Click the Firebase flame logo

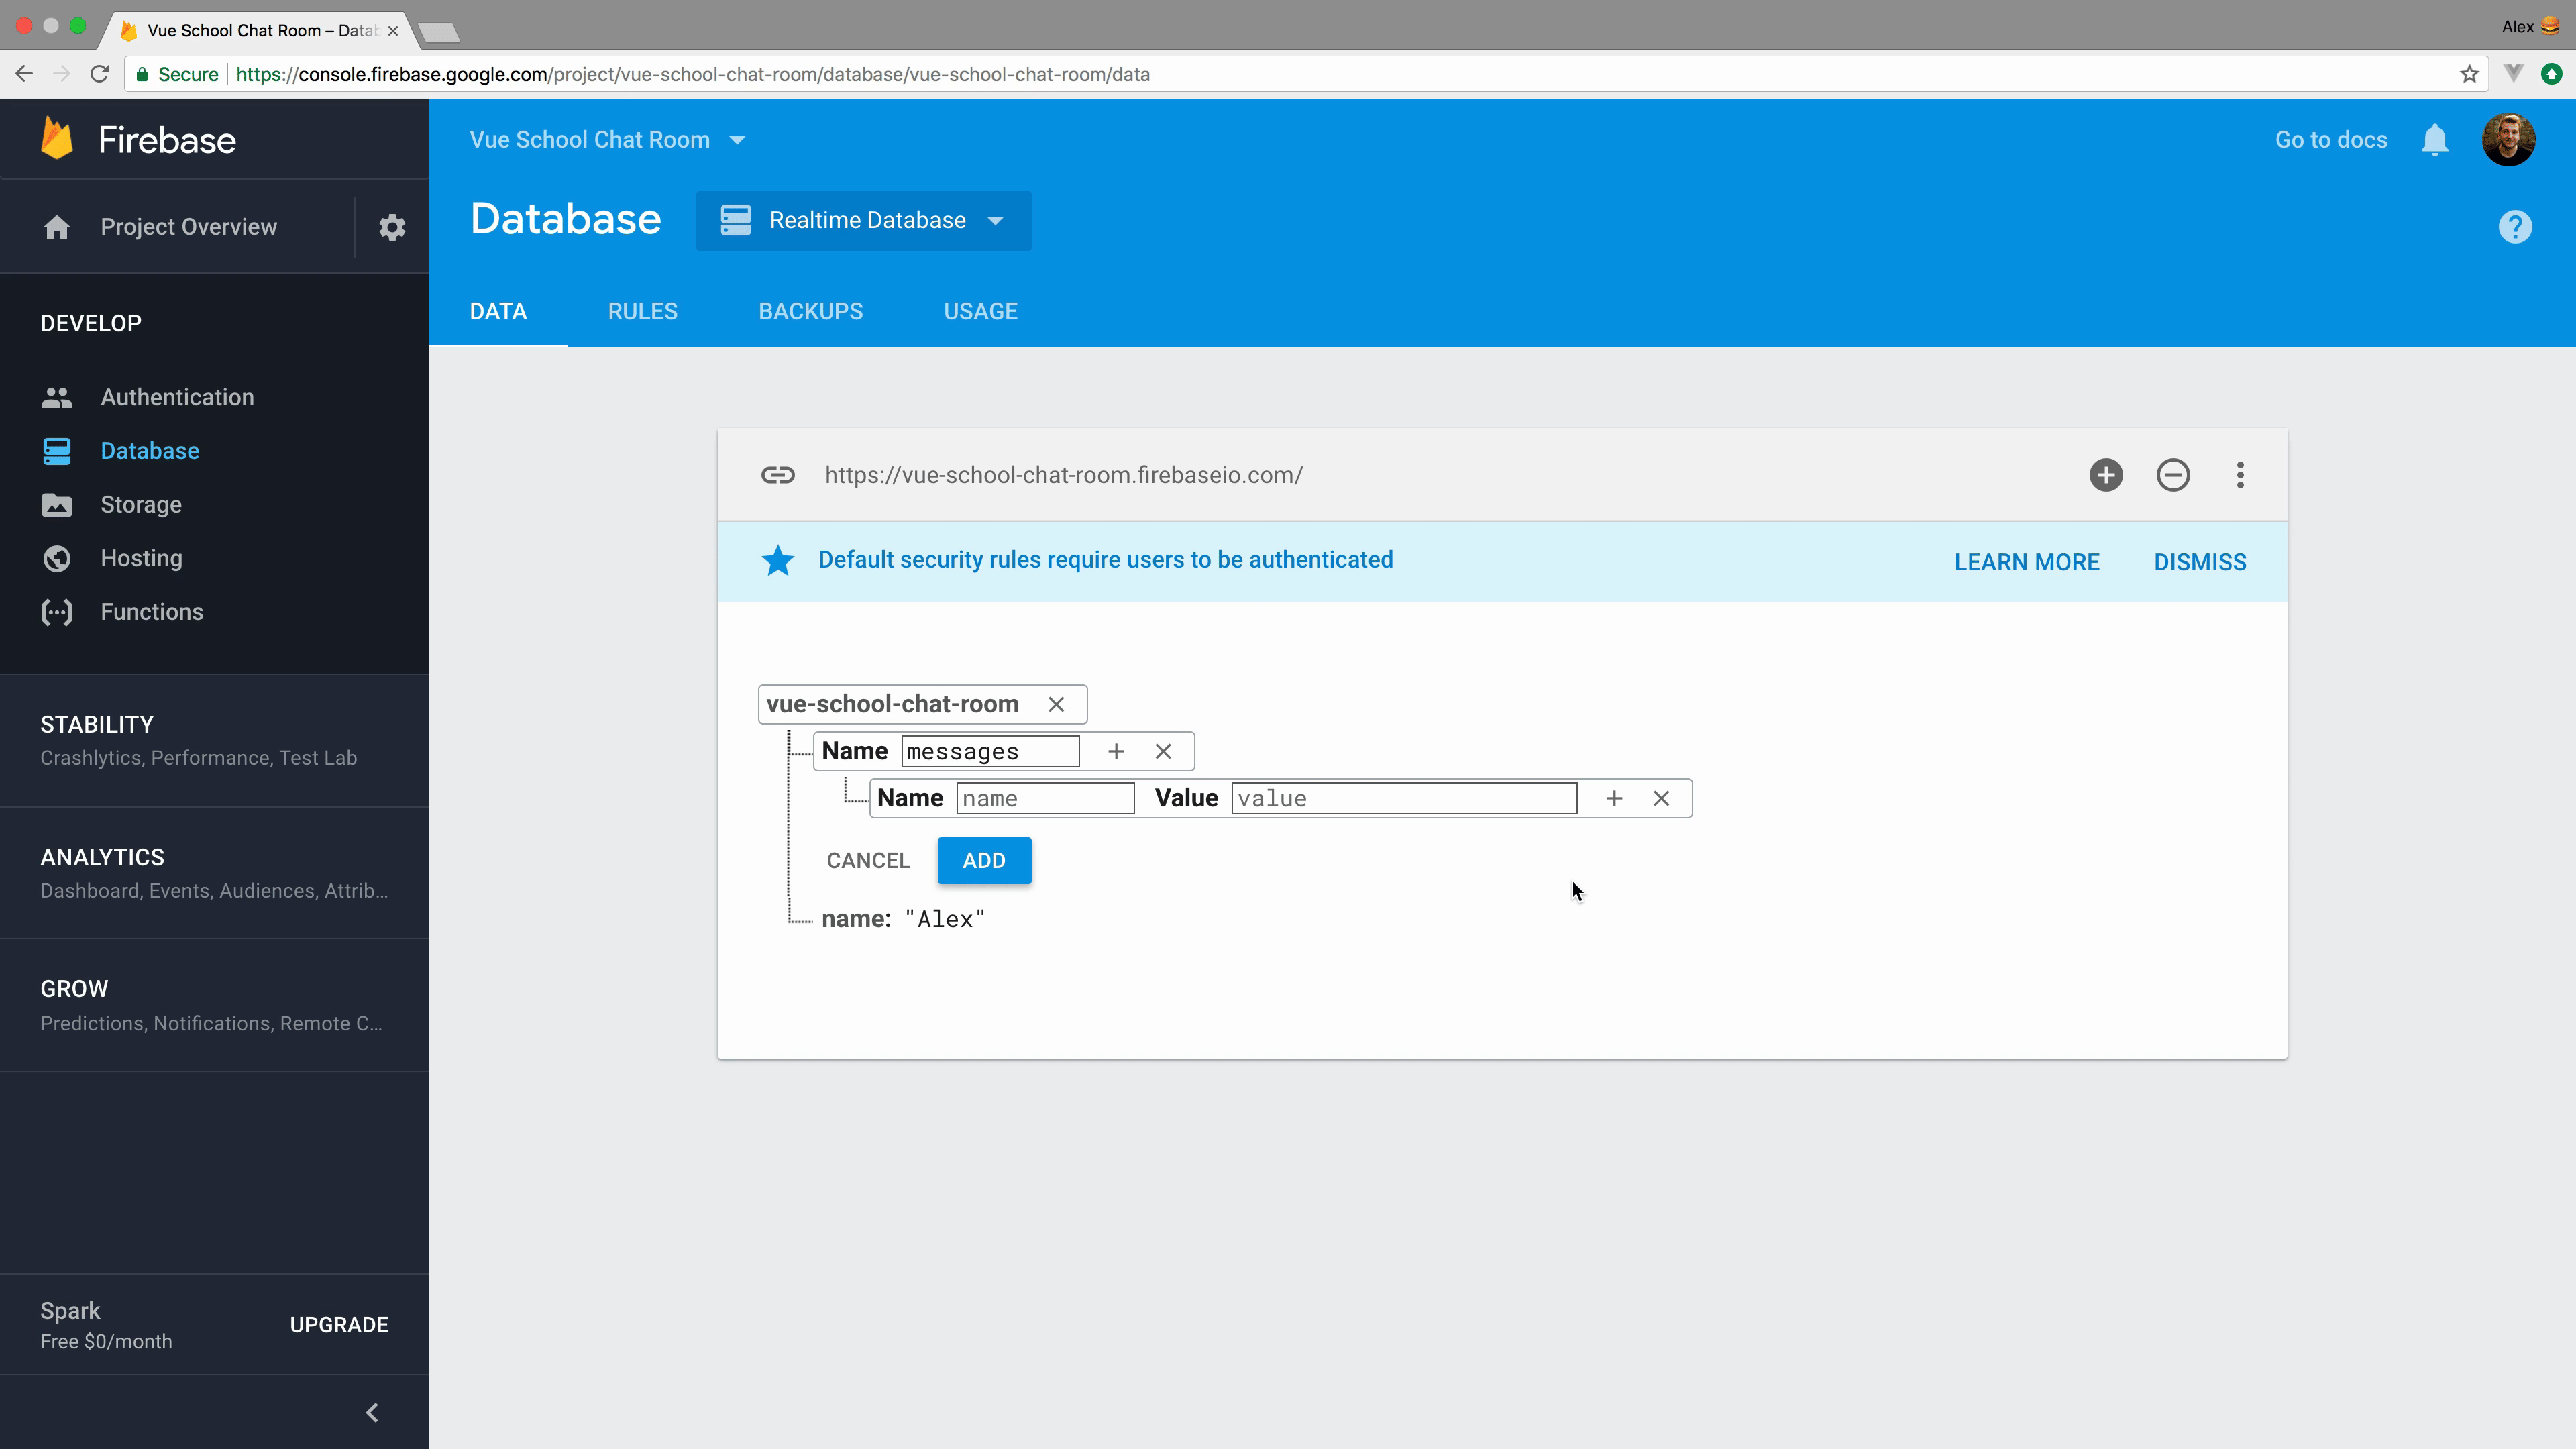point(57,138)
